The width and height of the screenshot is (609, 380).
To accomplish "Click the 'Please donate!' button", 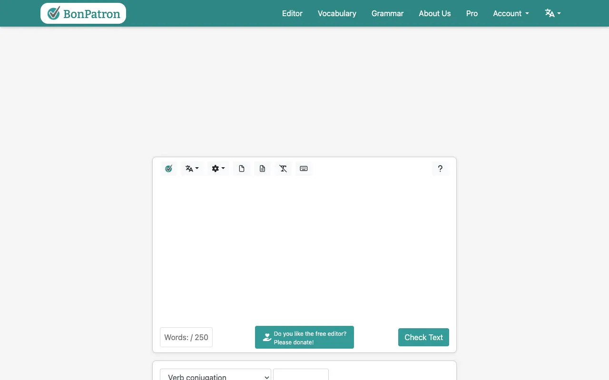I will 304,337.
